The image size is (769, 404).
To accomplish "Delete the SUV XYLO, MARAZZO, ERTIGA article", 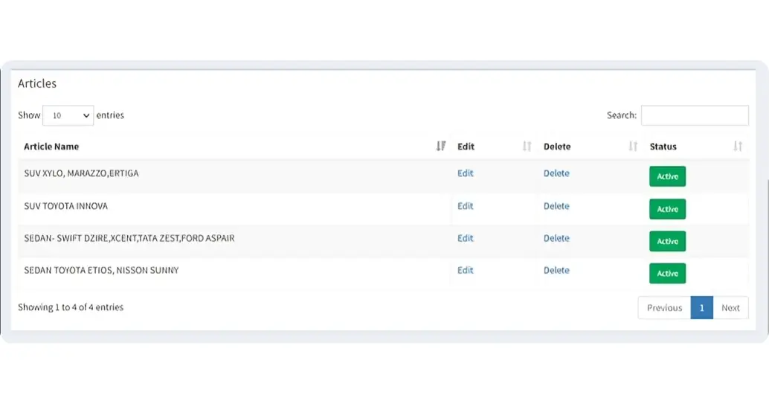I will coord(556,173).
